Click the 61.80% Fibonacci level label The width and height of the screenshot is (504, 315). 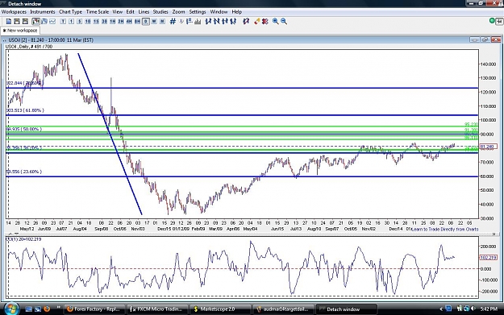(25, 110)
